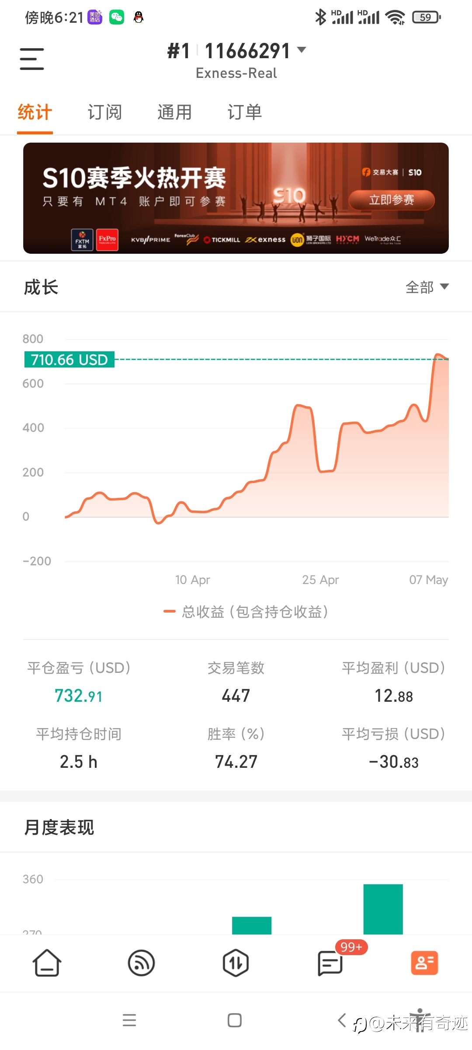The height and width of the screenshot is (1050, 472).
Task: Open the trading hexagon icon in bottom bar
Action: 236,963
